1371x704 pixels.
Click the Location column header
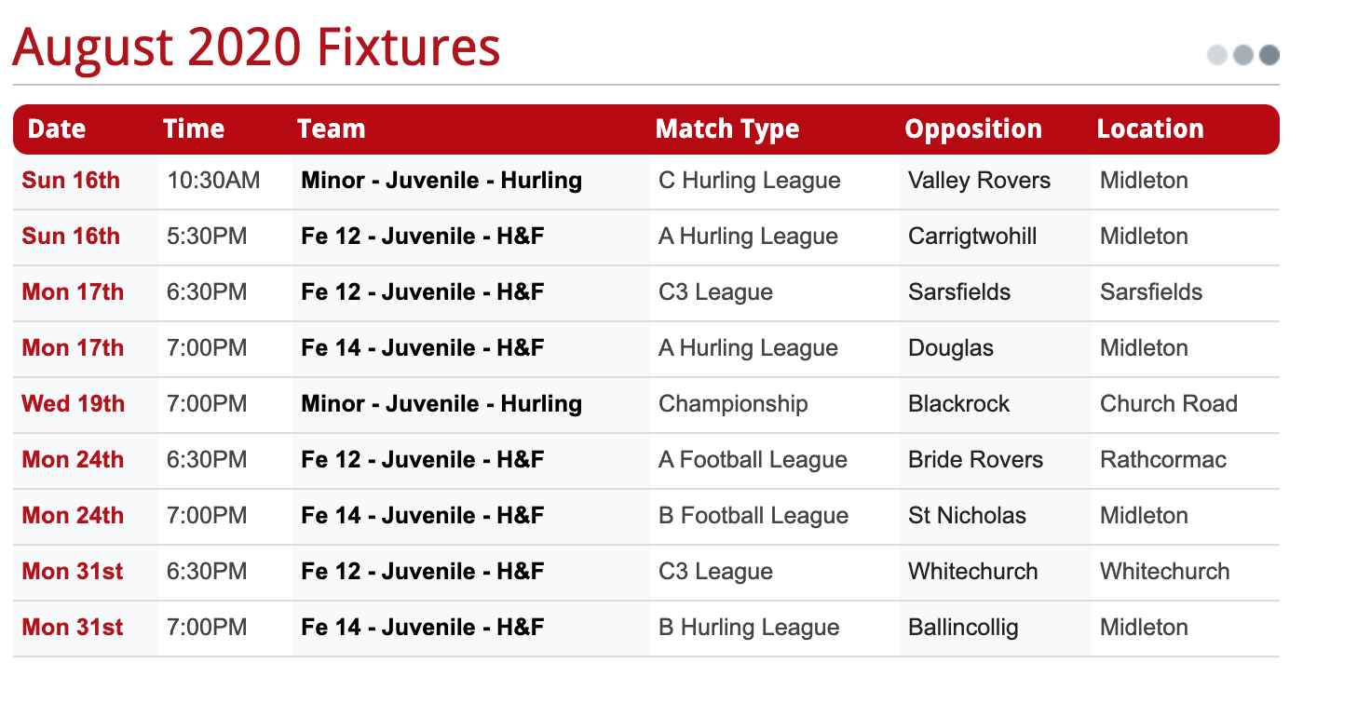click(x=1150, y=129)
